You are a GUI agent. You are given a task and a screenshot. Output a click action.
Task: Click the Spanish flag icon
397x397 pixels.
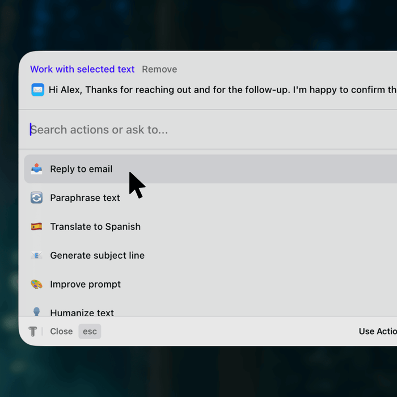click(37, 227)
